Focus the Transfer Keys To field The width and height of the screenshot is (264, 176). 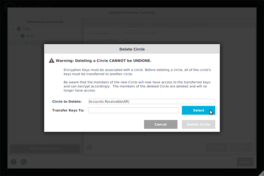point(133,110)
